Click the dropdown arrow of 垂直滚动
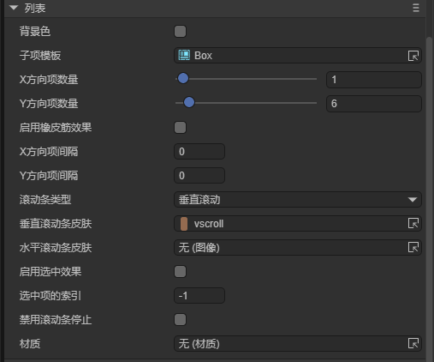 pyautogui.click(x=413, y=200)
